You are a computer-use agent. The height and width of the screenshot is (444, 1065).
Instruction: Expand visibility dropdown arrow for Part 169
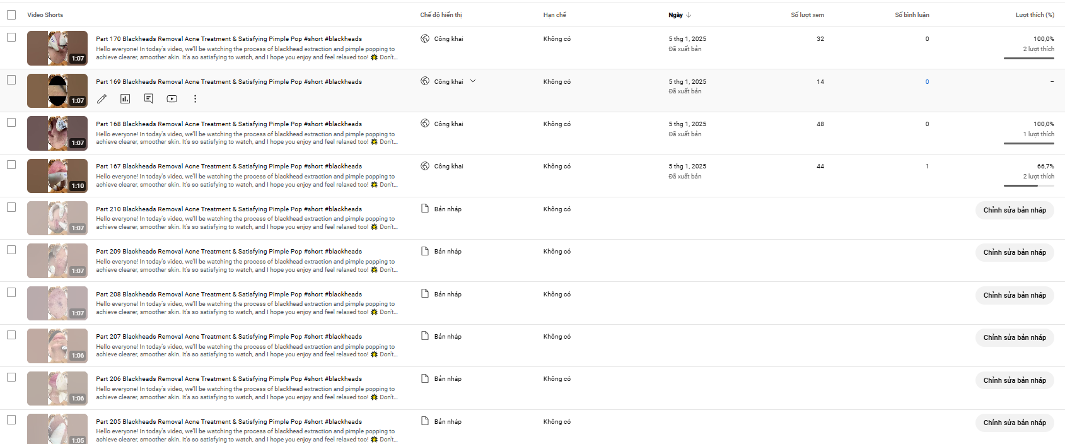[473, 81]
